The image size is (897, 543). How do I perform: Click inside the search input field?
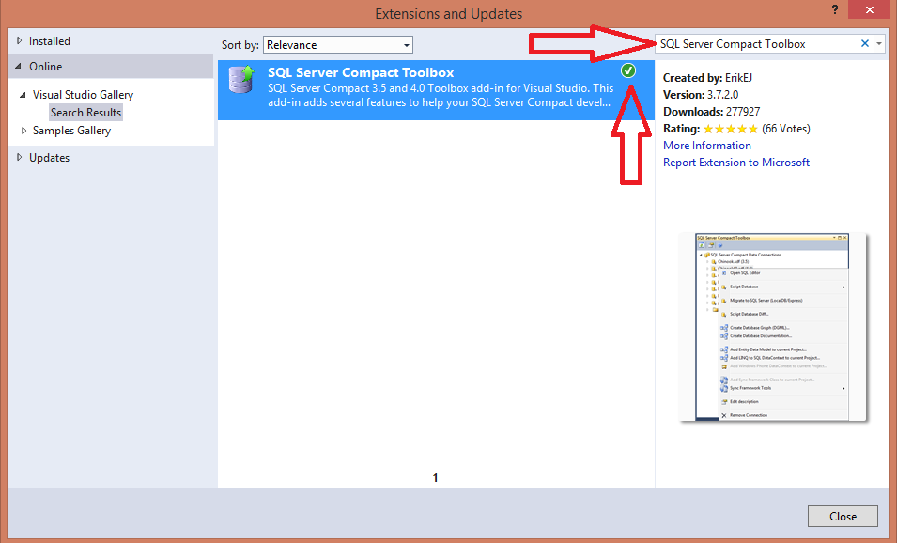point(751,42)
